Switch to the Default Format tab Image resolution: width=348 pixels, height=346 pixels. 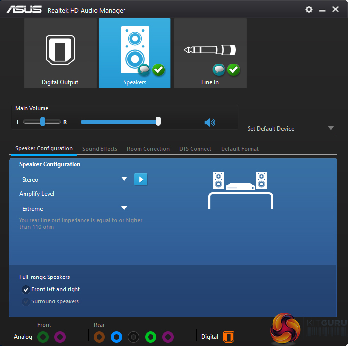tap(240, 149)
